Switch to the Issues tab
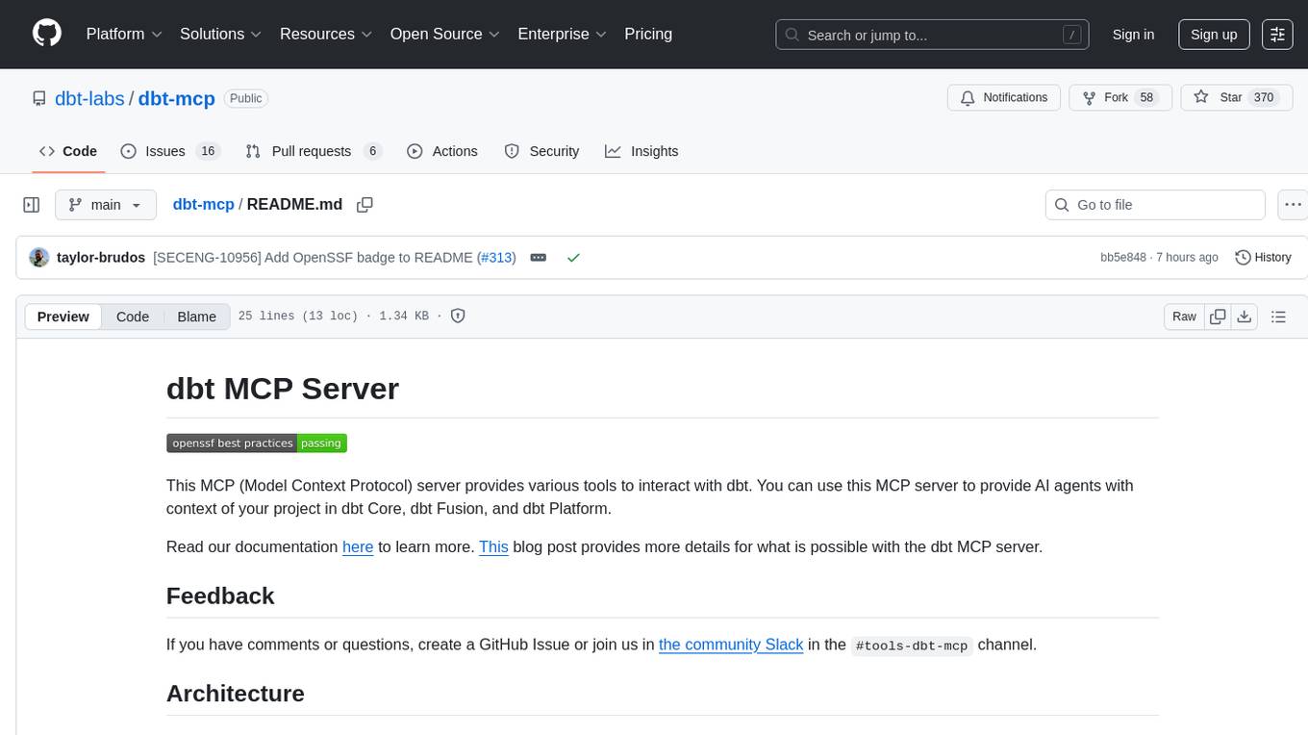This screenshot has width=1308, height=735. [x=170, y=151]
